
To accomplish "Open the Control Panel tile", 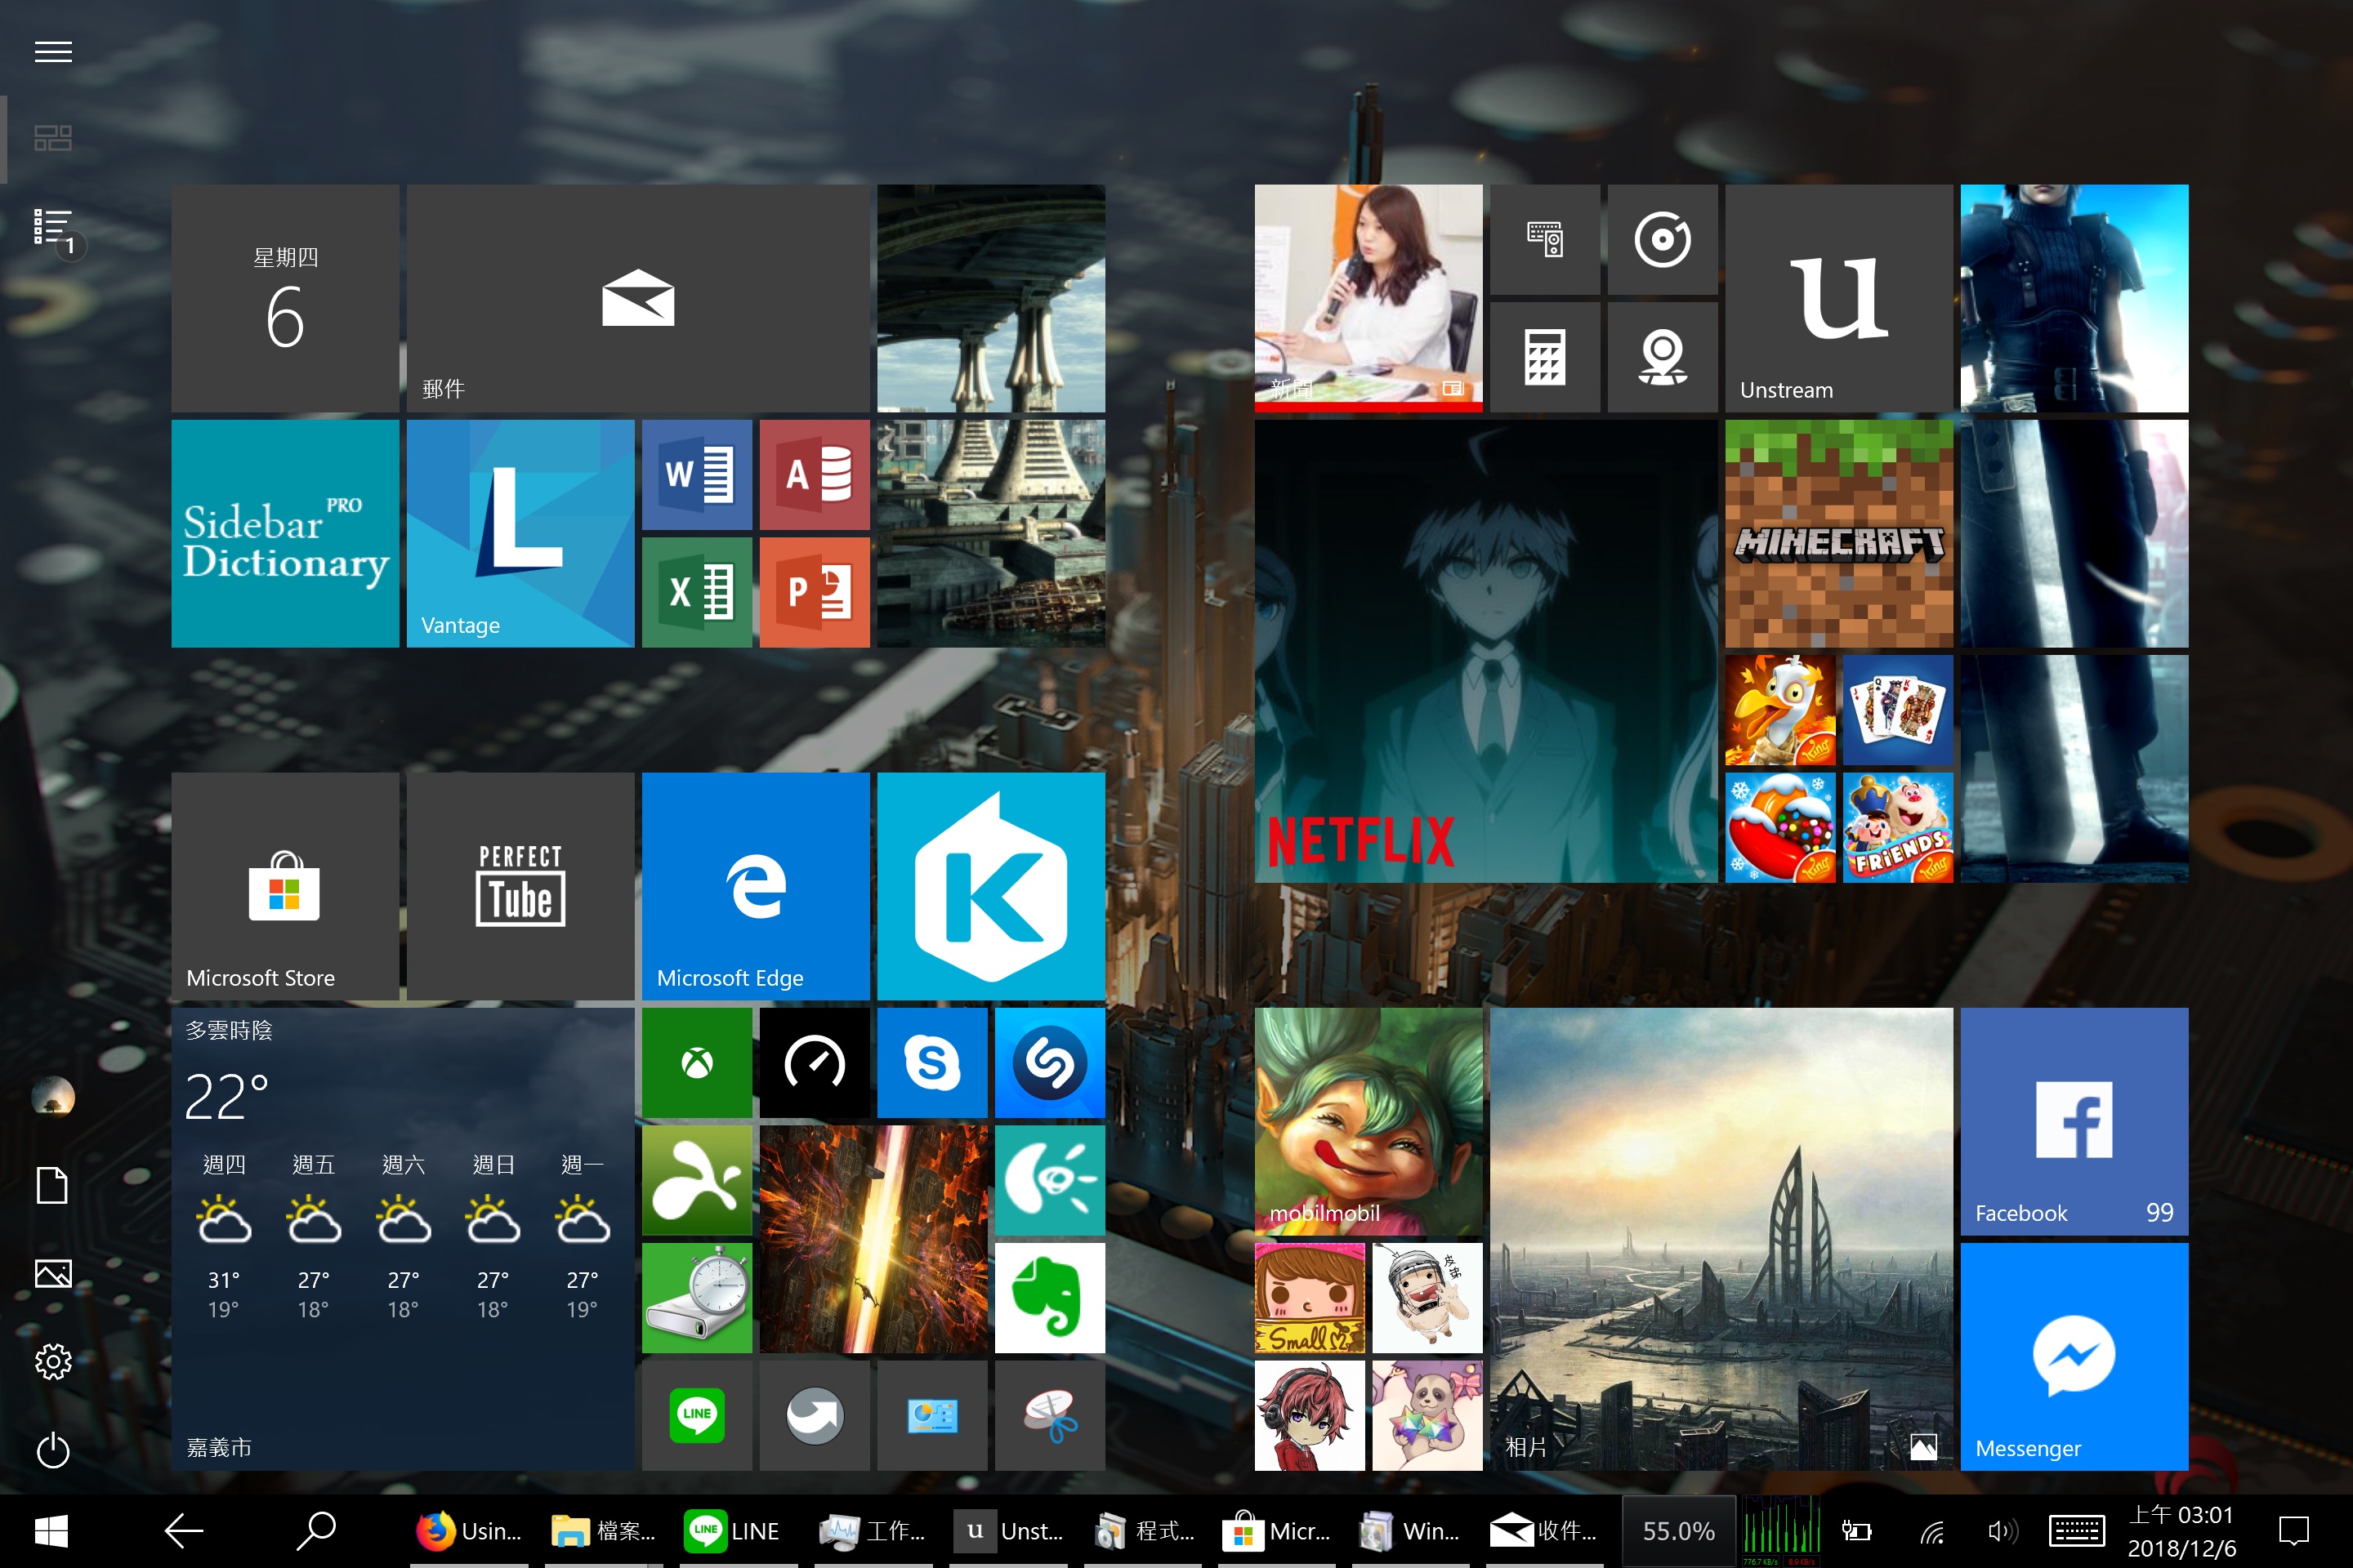I will coord(932,1415).
